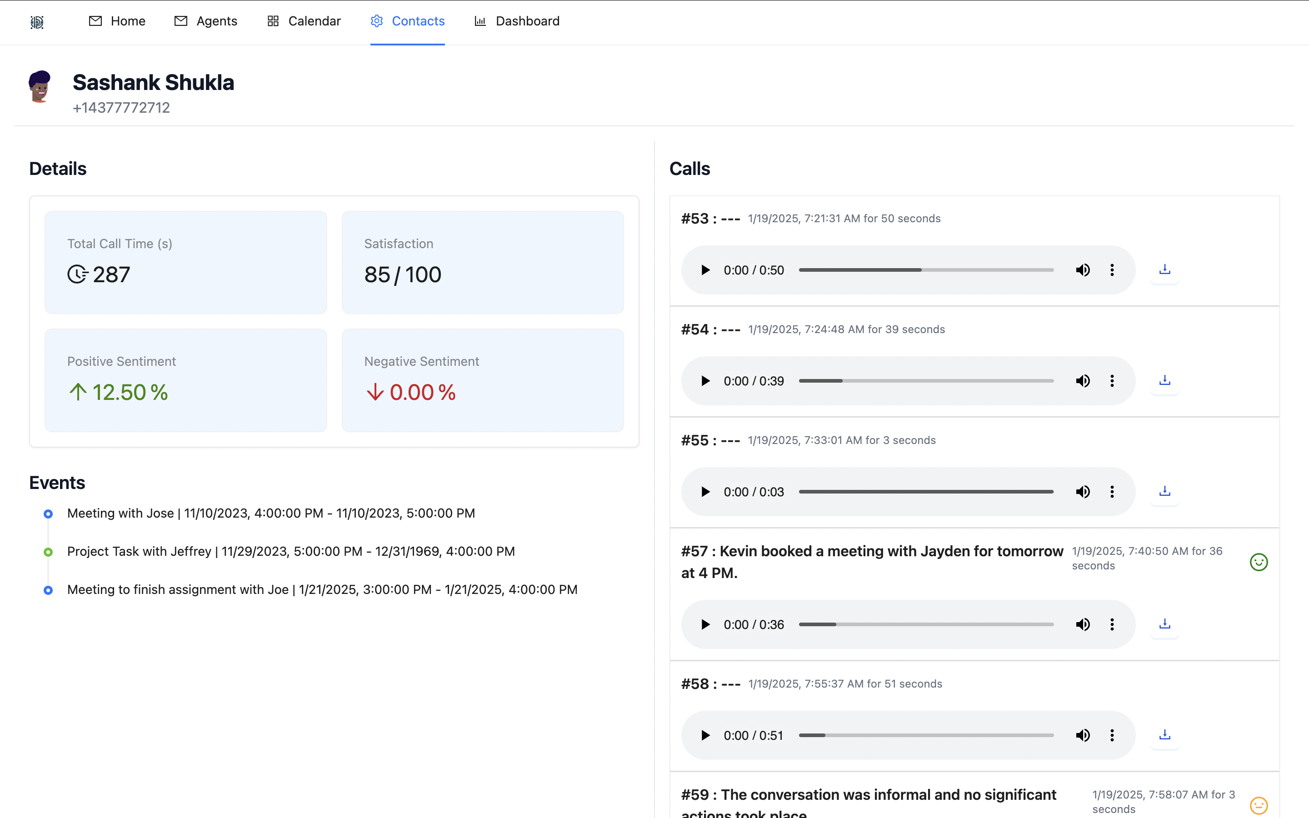This screenshot has width=1309, height=818.
Task: Seek in the call #58 audio progress bar
Action: coord(926,735)
